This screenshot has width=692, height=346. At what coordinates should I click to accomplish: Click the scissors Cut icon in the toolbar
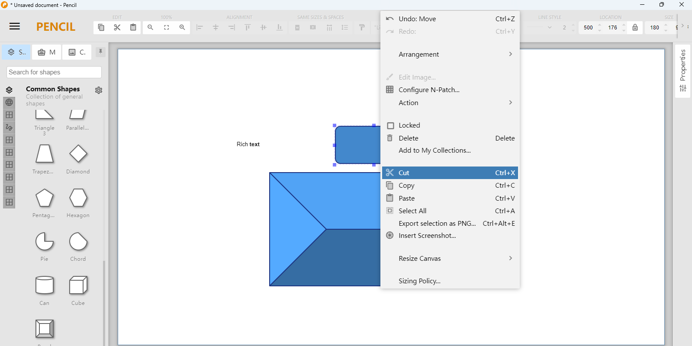click(x=117, y=27)
